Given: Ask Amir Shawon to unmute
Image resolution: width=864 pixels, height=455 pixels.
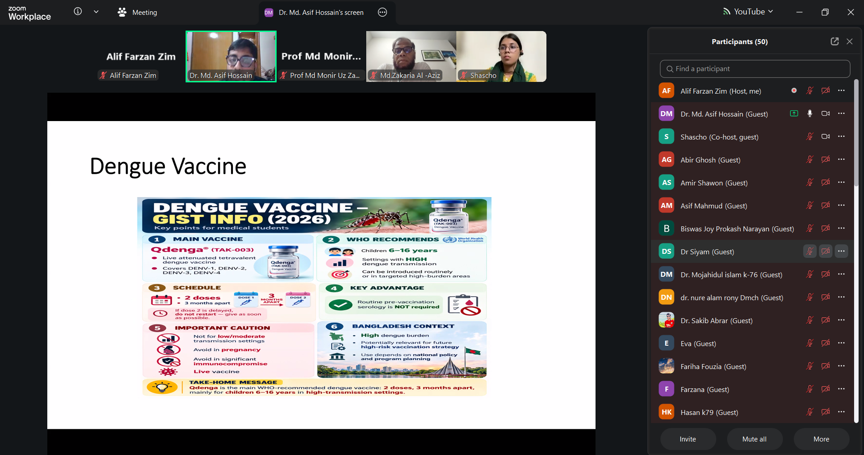Looking at the screenshot, I should pos(809,182).
